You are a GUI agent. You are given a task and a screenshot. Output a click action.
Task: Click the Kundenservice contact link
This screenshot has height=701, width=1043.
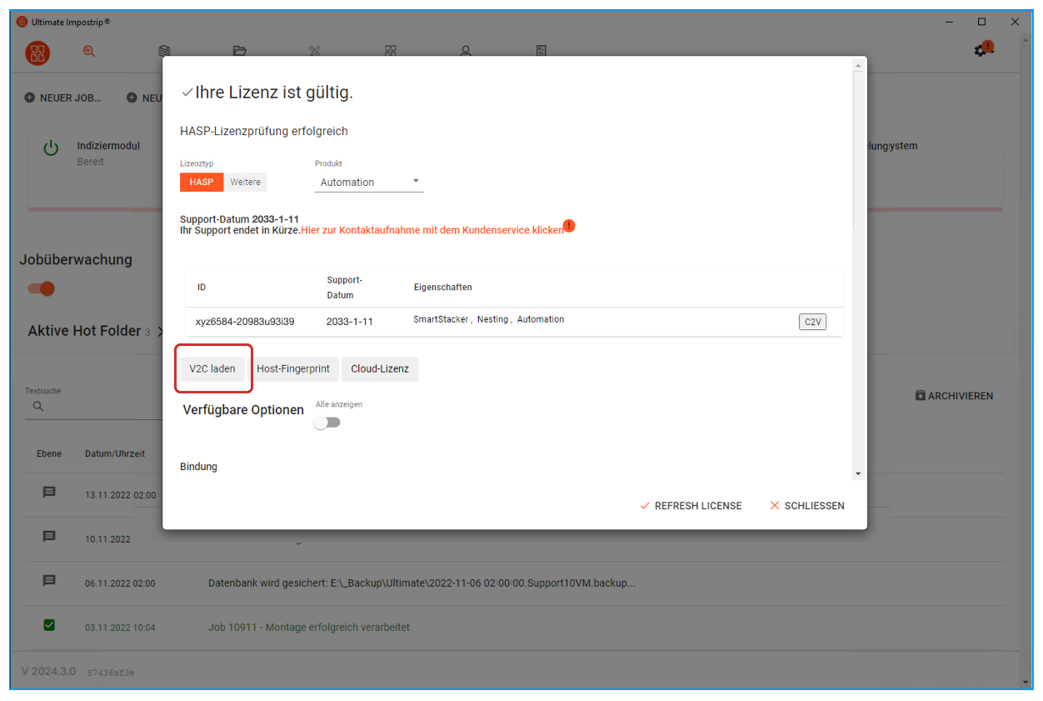point(432,230)
